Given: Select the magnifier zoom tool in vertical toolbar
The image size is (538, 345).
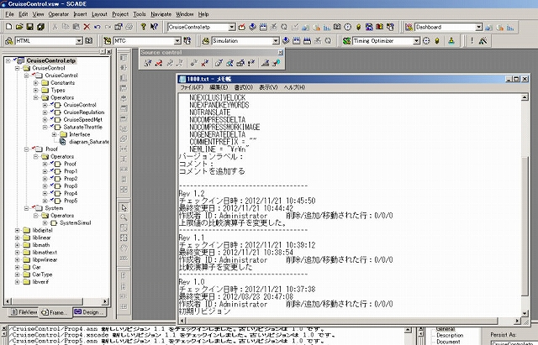Looking at the screenshot, I should click(x=124, y=217).
